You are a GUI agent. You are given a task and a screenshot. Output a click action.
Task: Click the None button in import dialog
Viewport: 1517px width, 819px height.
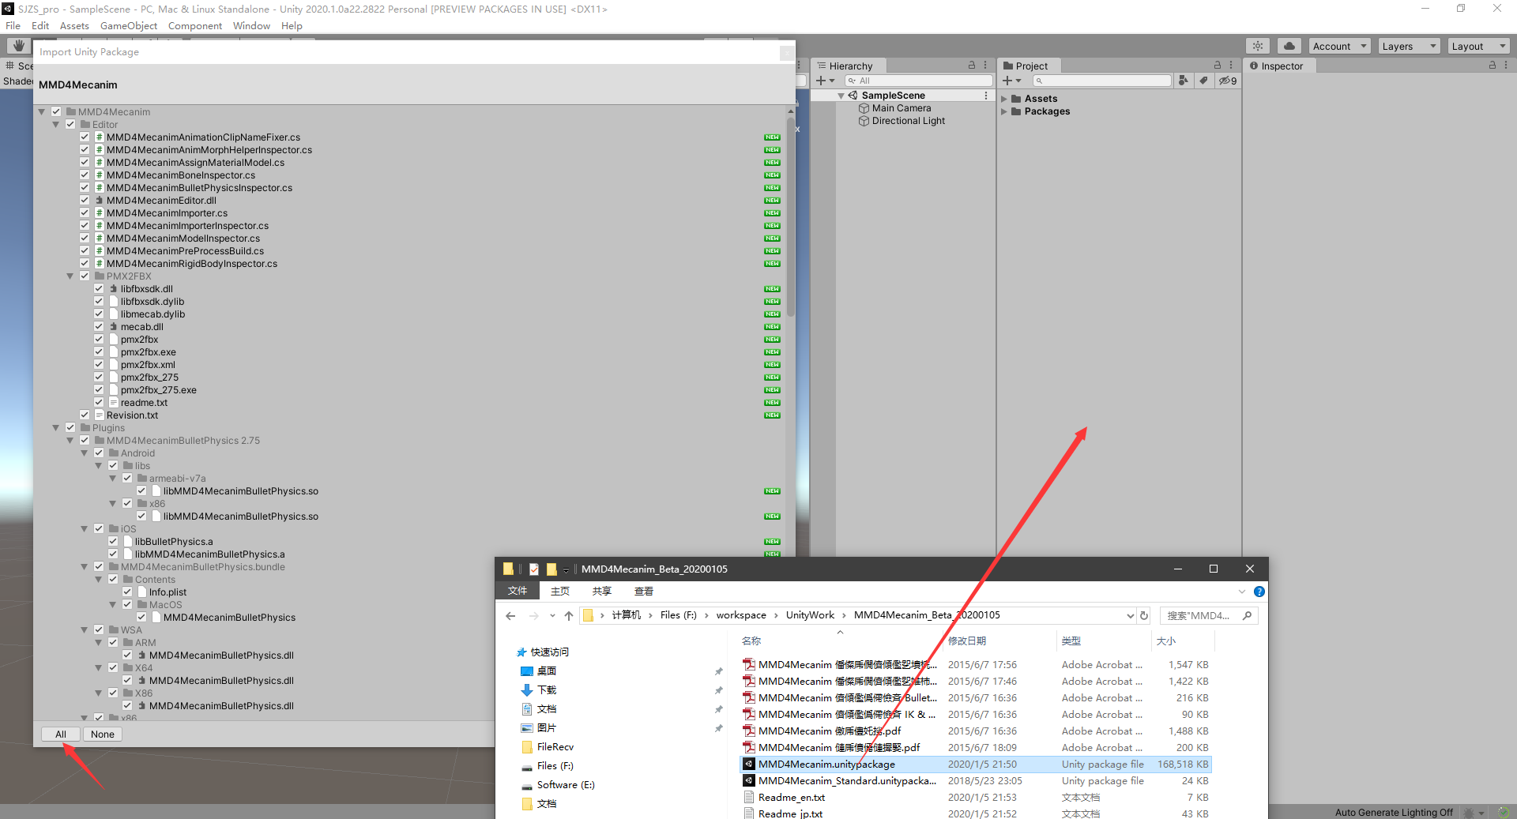point(103,734)
